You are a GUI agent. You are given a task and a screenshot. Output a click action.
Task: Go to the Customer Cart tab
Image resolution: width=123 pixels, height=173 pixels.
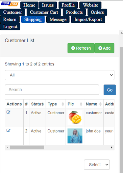click(44, 12)
